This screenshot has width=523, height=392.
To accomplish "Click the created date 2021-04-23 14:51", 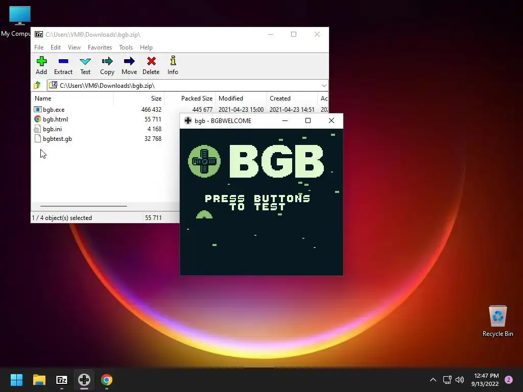I will point(292,109).
